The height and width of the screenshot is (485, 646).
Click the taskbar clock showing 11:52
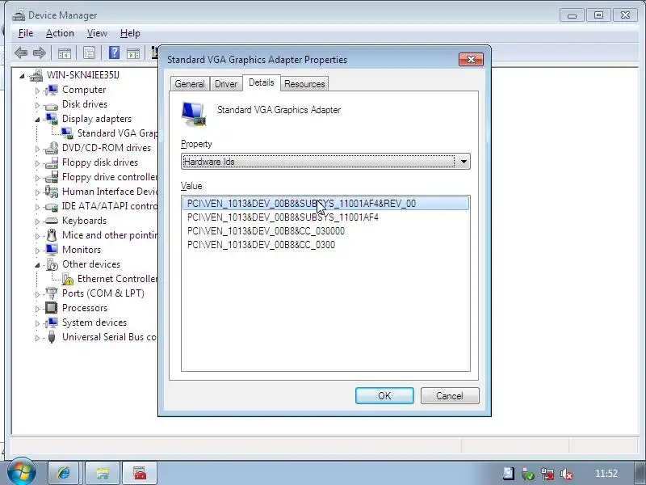pos(606,474)
